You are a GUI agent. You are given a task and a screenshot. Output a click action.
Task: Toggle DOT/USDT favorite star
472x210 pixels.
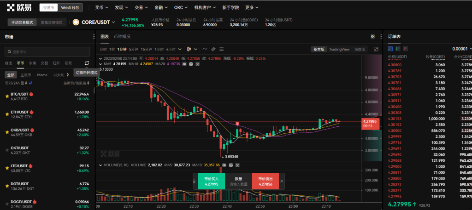pos(7,186)
